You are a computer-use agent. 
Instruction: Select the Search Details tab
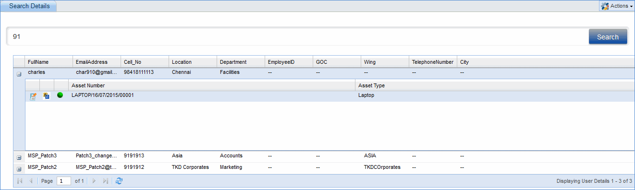point(29,6)
